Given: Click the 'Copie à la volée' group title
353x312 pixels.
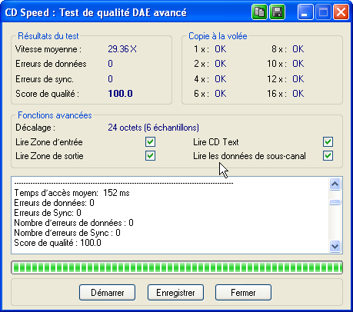Looking at the screenshot, I should [x=218, y=36].
